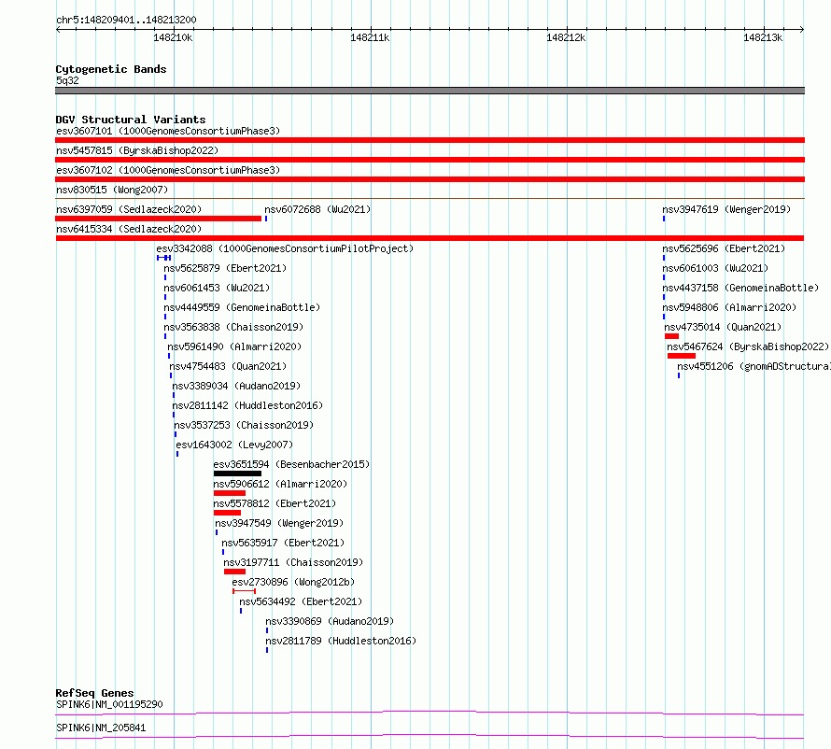Image resolution: width=831 pixels, height=749 pixels.
Task: Open nsv6397059 (Sedlazeck2020) variant
Action: tap(129, 209)
